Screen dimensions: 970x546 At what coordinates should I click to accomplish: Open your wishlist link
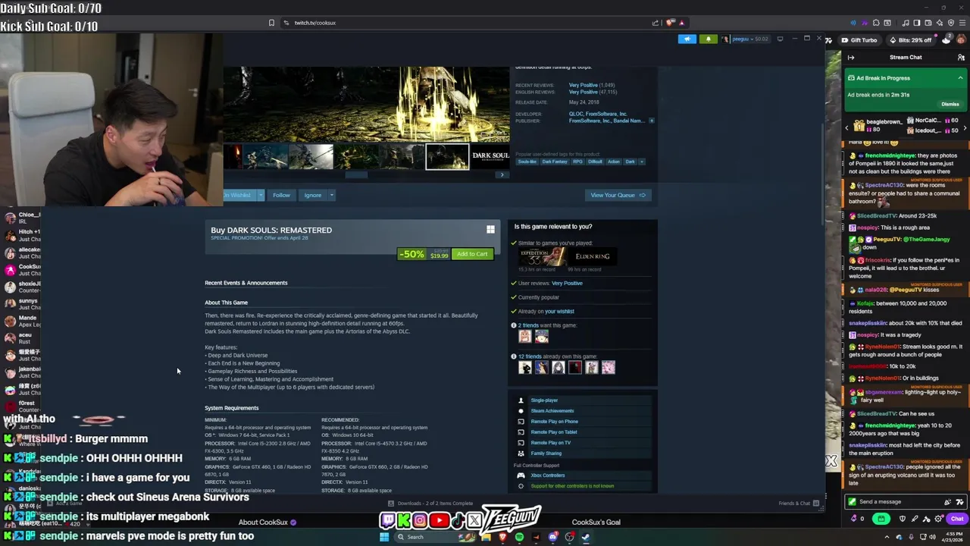click(x=559, y=312)
